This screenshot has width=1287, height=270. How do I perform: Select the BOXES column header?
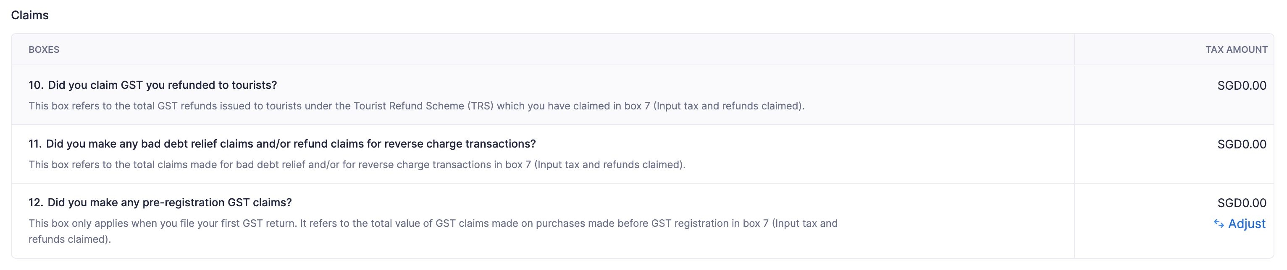coord(44,50)
